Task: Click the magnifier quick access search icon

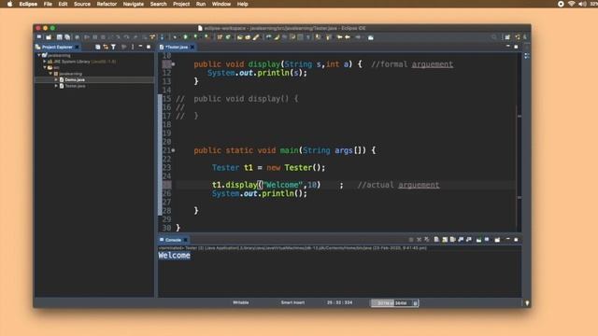Action: coord(494,37)
